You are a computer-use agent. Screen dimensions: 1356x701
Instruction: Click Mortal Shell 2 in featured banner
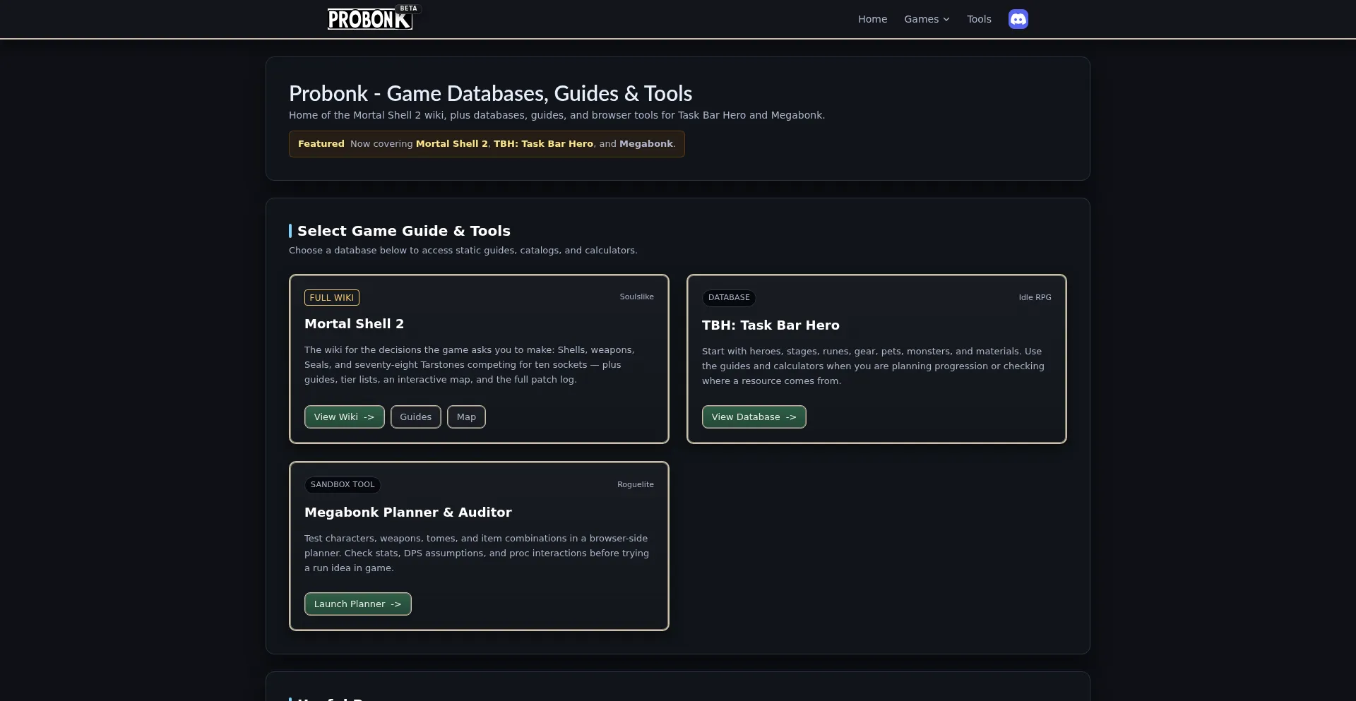451,143
